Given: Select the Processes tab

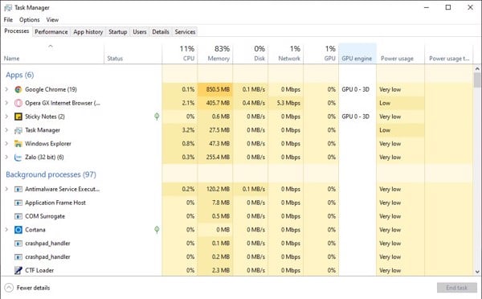Looking at the screenshot, I should click(x=17, y=31).
